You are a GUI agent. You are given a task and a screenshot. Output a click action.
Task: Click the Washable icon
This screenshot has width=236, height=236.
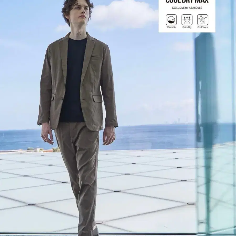coord(171,20)
